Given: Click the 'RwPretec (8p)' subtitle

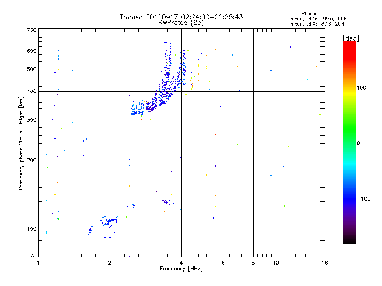Looking at the screenshot, I should 181,23.
